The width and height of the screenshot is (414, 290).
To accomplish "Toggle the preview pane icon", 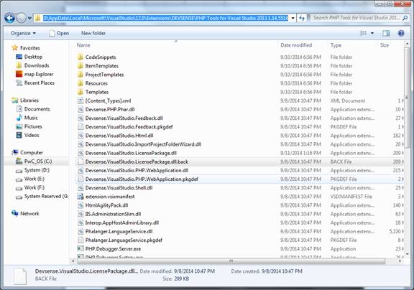I will pos(386,33).
